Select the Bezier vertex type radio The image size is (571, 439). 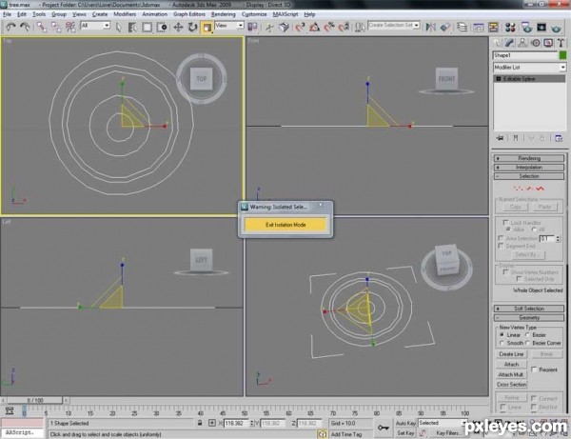(x=527, y=335)
